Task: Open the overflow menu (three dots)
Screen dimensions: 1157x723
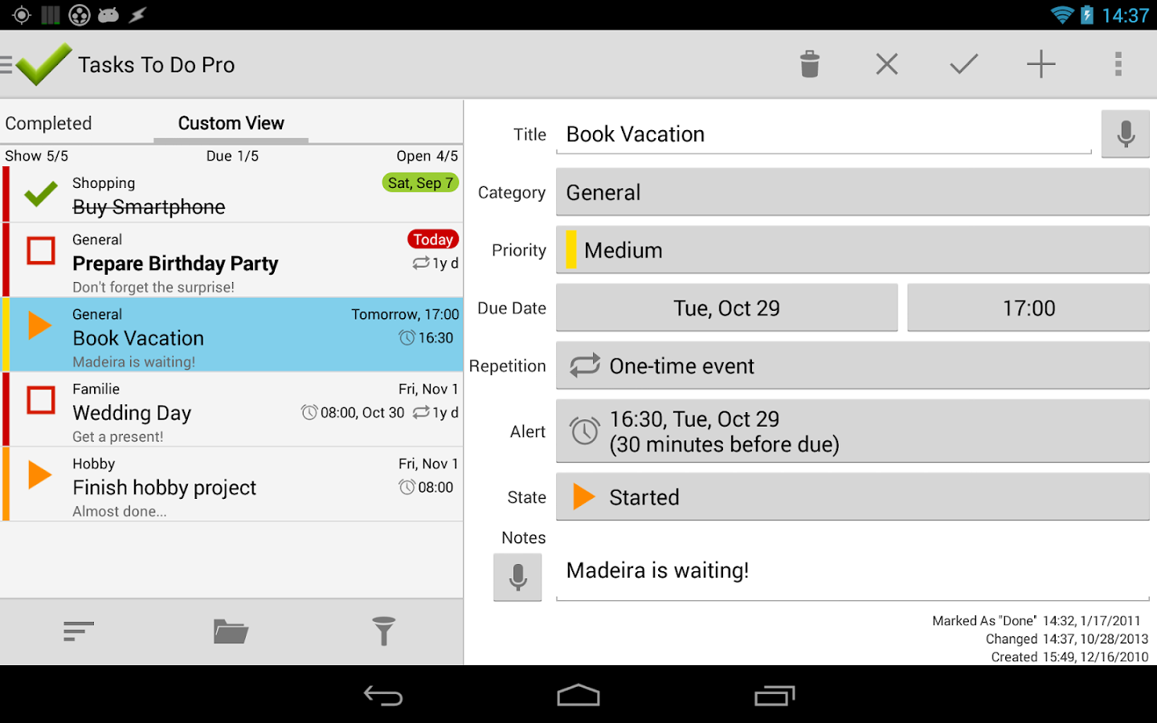Action: coord(1118,64)
